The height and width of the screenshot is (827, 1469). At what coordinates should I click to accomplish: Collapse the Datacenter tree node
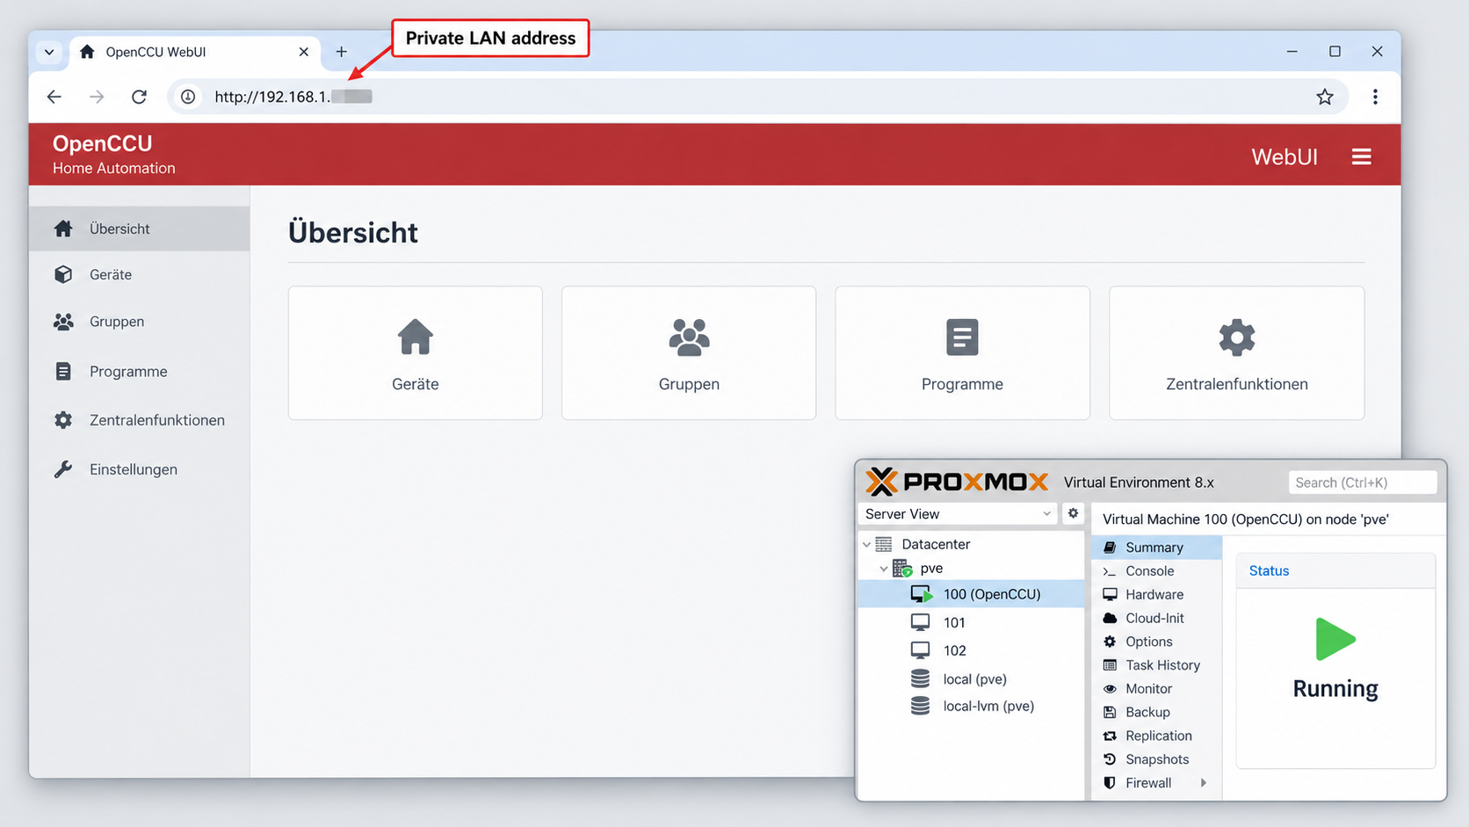[866, 545]
